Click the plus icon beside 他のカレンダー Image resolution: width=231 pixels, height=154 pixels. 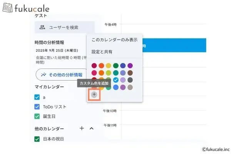pyautogui.click(x=82, y=128)
